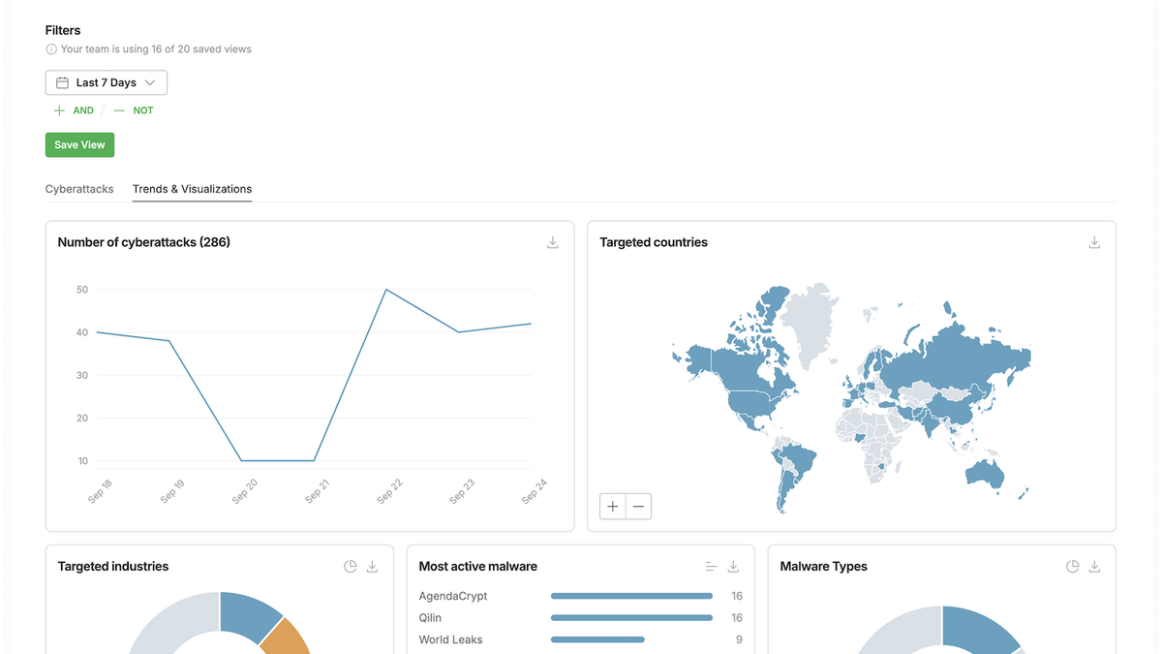
Task: Download the Targeted countries map
Action: 1094,242
